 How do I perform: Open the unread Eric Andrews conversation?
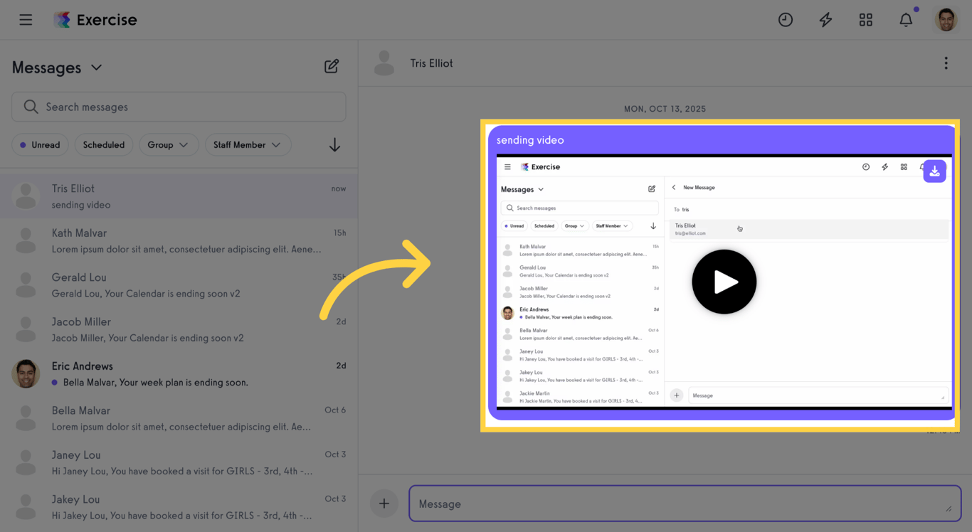click(179, 374)
